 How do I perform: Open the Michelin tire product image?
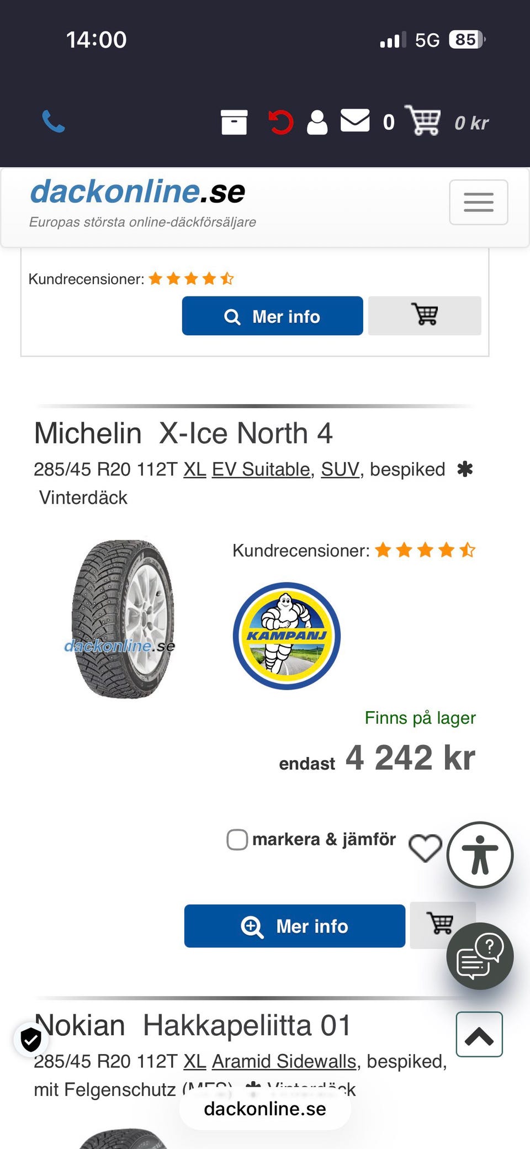(x=122, y=619)
